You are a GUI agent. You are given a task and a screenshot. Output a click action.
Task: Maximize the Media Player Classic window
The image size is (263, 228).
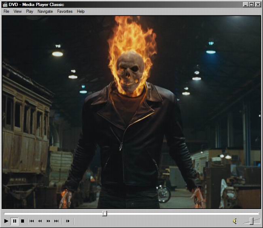pyautogui.click(x=251, y=4)
